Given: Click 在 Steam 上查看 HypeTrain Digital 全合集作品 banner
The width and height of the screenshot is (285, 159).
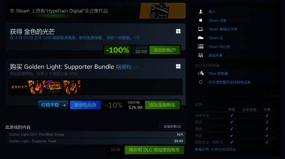Looking at the screenshot, I should 95,11.
